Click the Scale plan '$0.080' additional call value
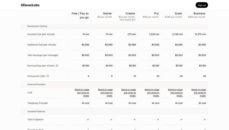Viewport: 229px width, 130px height. [179, 45]
